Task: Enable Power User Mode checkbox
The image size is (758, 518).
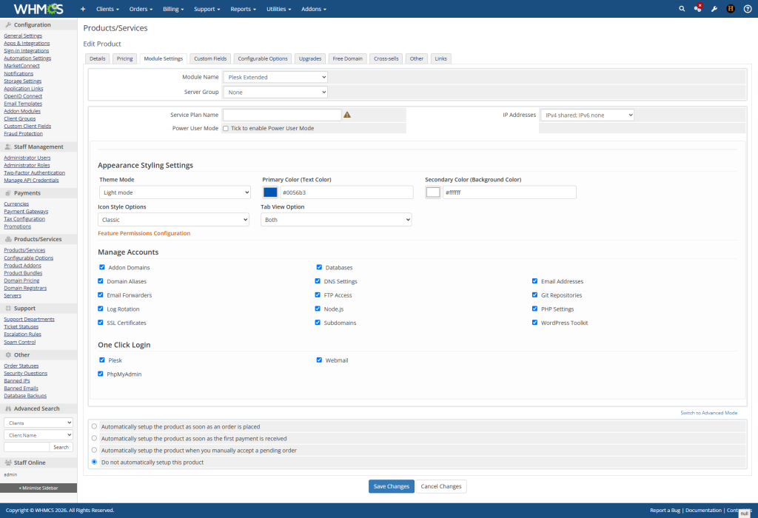Action: [226, 129]
